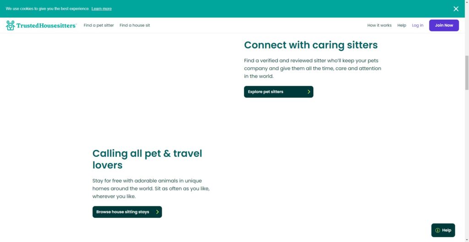The image size is (469, 242).
Task: Click the Connect with caring sitters heading
Action: click(x=311, y=45)
